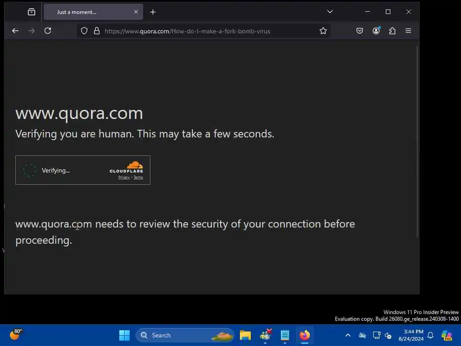Click the page vertical scrollbar
461x346 pixels.
pos(417,141)
